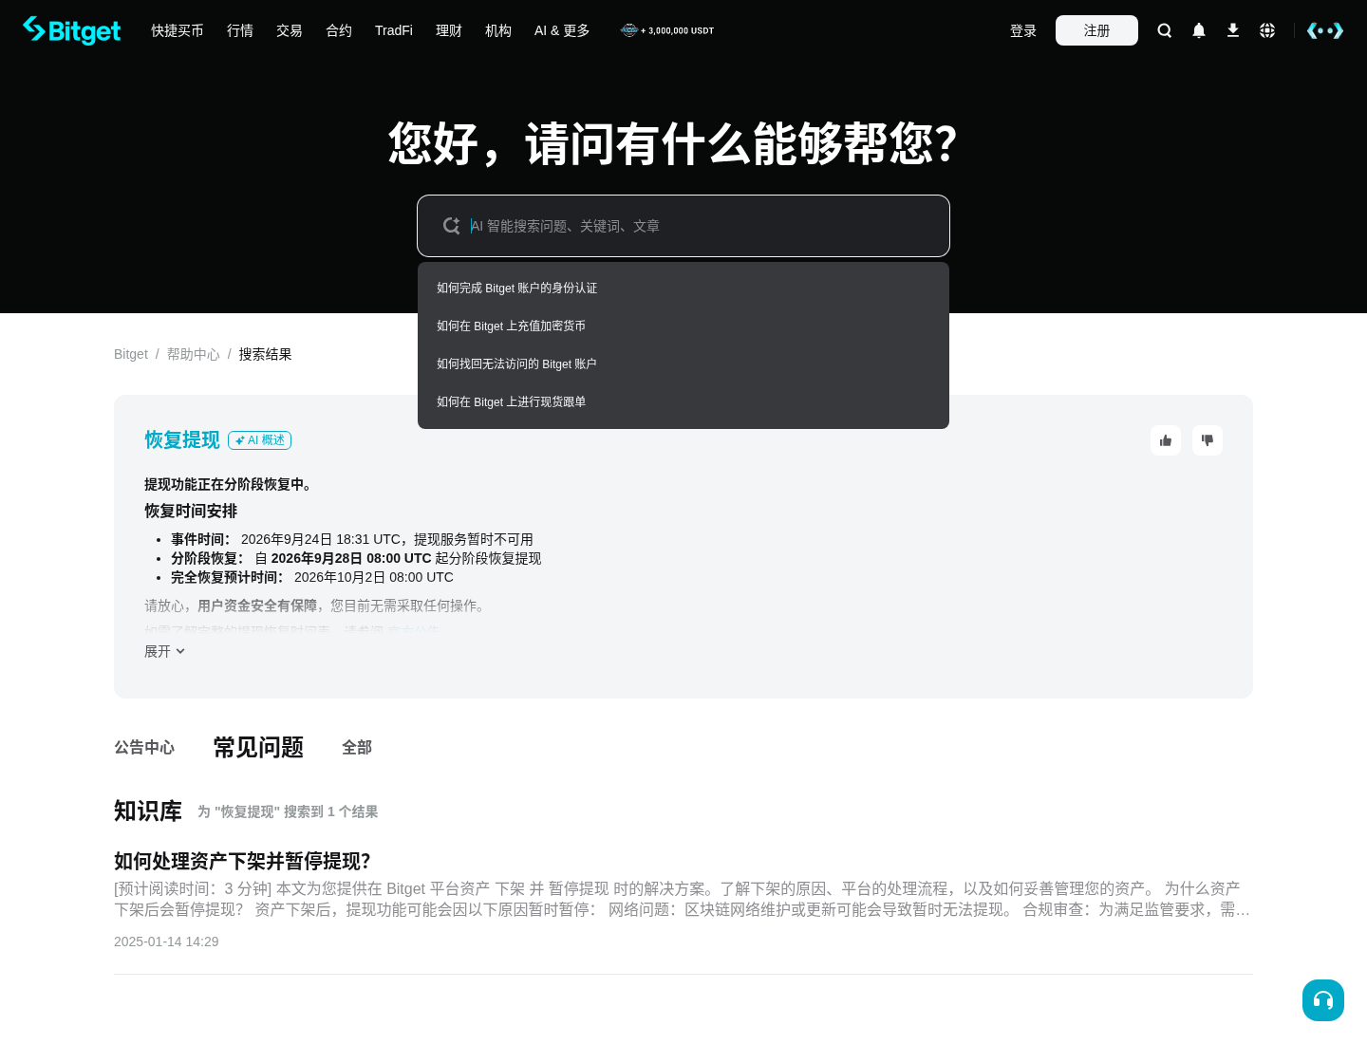Click the 分阶段恢复 bullet line
The width and height of the screenshot is (1367, 1044).
356,558
